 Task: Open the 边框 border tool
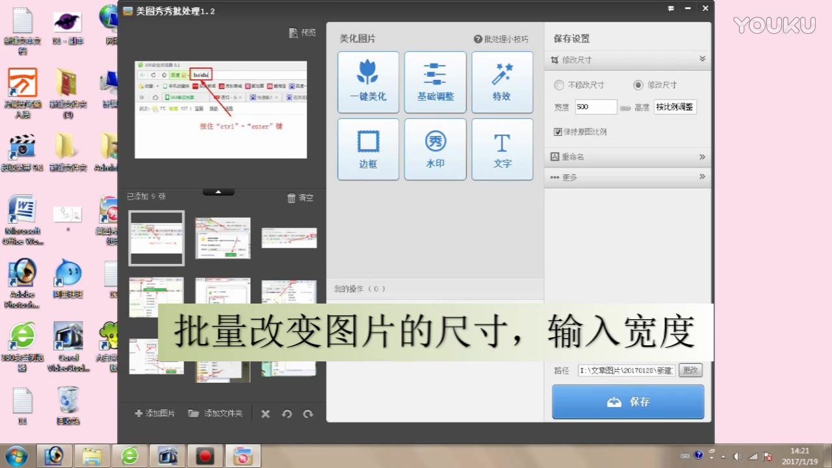368,149
